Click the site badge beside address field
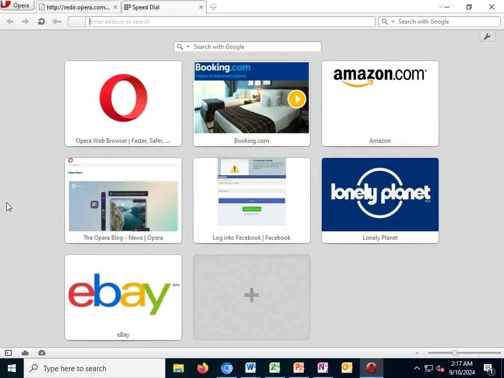504x378 pixels. [x=76, y=22]
